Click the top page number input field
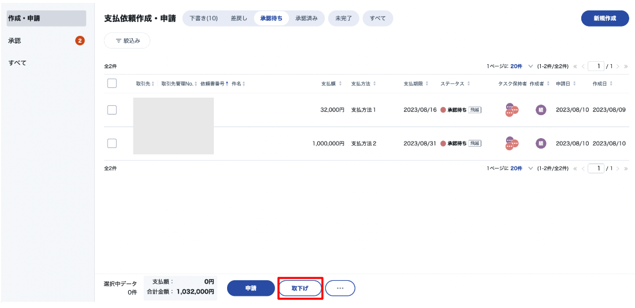 click(x=596, y=66)
